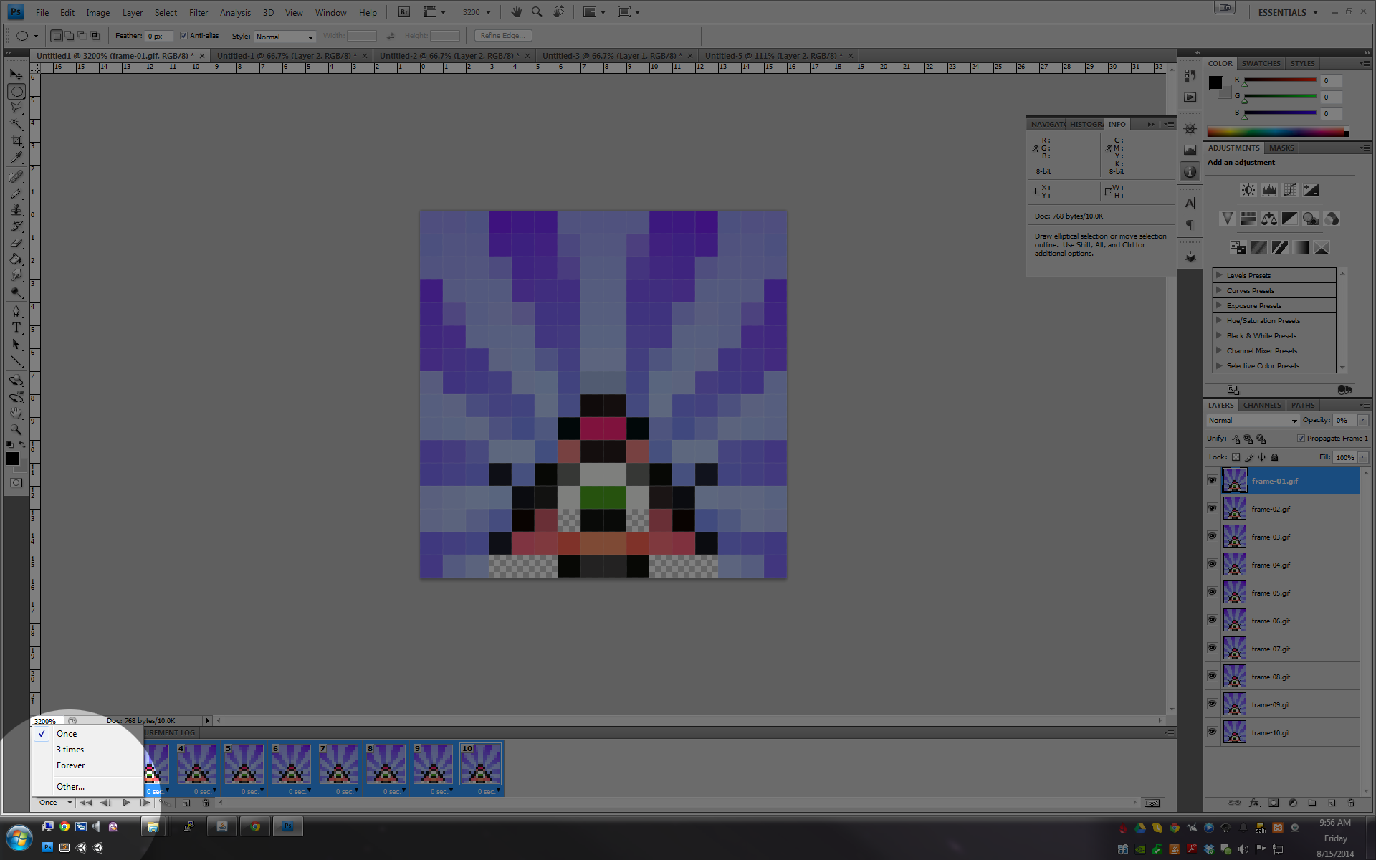Click the color spectrum ramp
The height and width of the screenshot is (860, 1376).
1278,132
